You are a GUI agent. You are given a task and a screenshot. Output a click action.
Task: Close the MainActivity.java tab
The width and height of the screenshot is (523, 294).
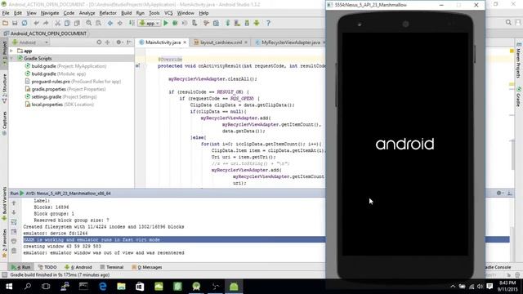(185, 42)
